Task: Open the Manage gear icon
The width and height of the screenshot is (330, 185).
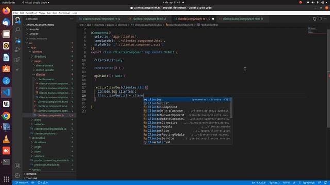Action: (x=18, y=175)
